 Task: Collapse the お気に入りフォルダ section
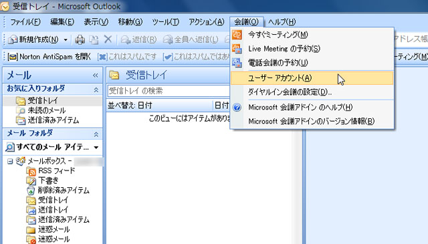point(96,90)
